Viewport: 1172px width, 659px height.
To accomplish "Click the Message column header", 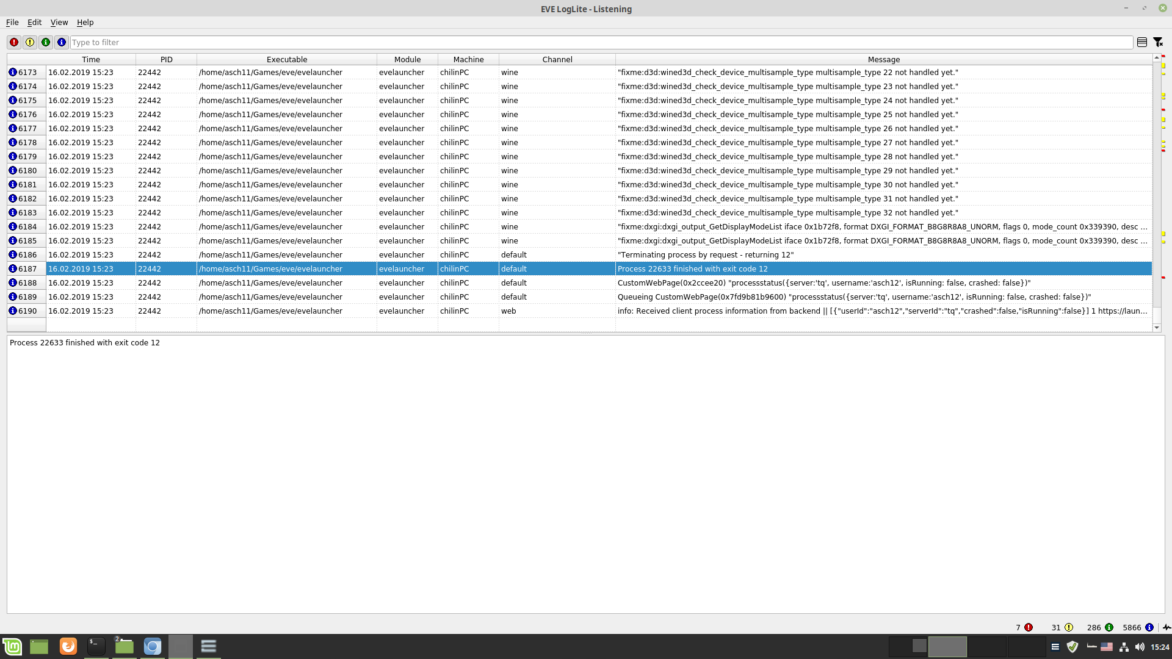I will (x=883, y=59).
